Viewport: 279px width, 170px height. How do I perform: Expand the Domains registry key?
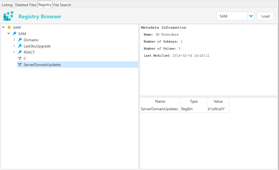pyautogui.click(x=14, y=40)
